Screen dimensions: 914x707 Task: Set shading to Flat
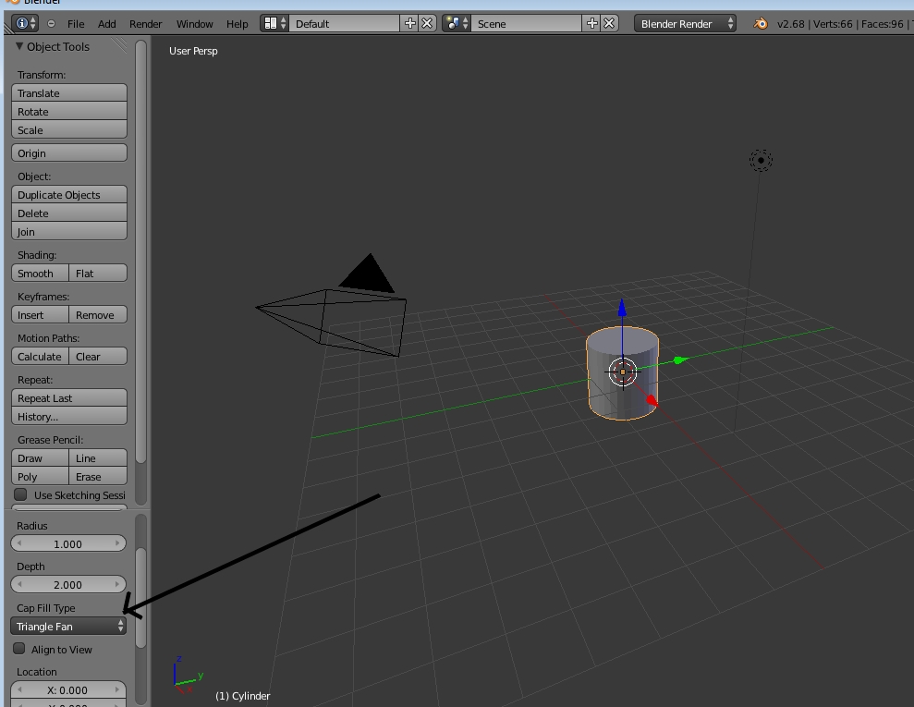(x=98, y=273)
